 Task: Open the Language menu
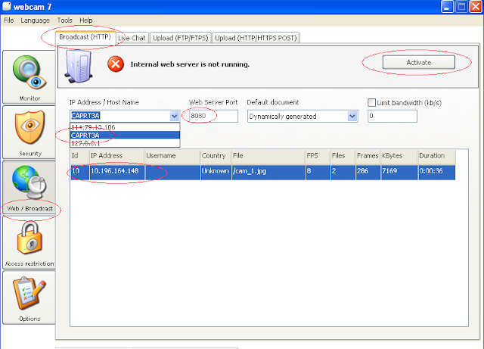36,20
